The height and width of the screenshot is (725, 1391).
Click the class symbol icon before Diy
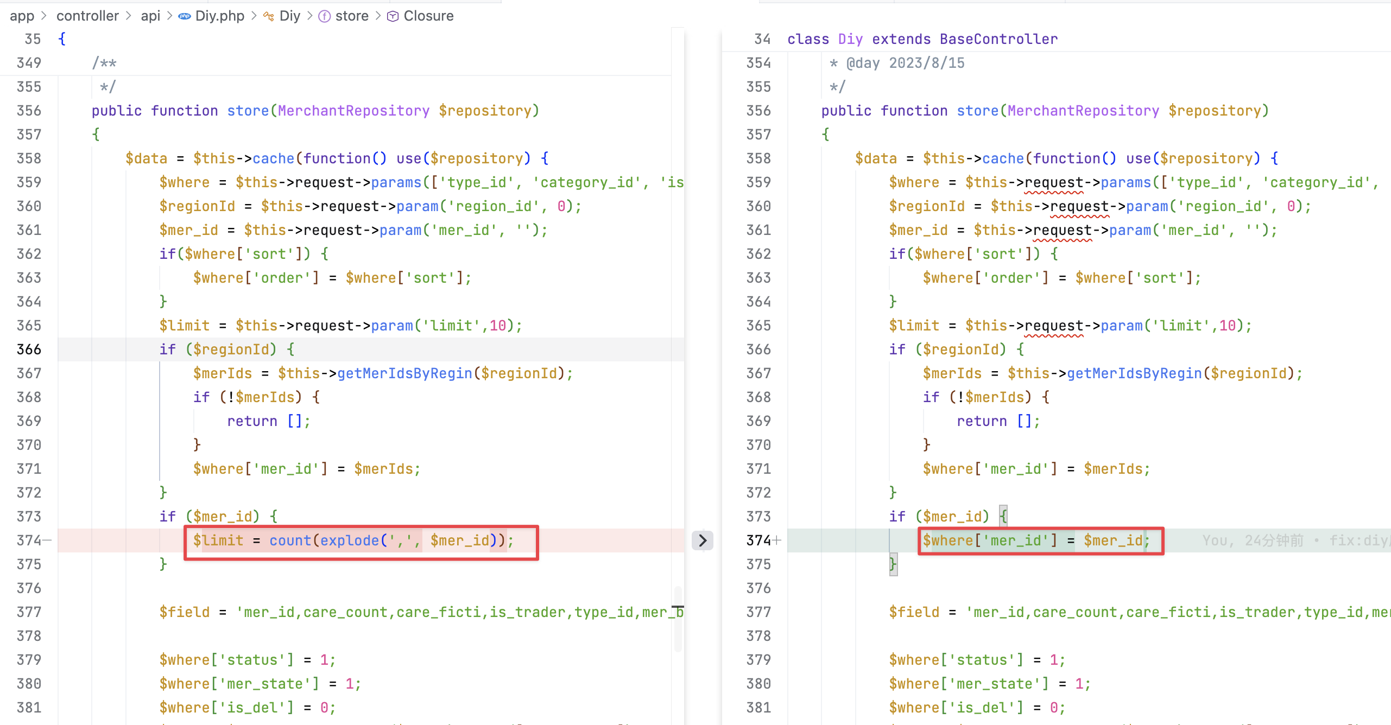(268, 16)
